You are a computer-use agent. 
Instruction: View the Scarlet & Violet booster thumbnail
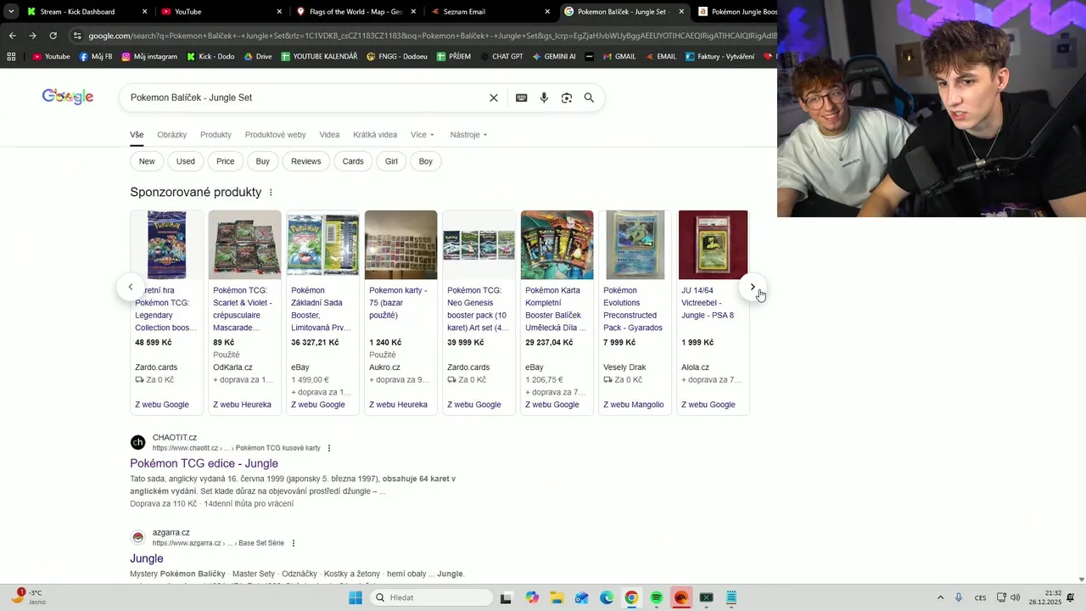(x=244, y=244)
